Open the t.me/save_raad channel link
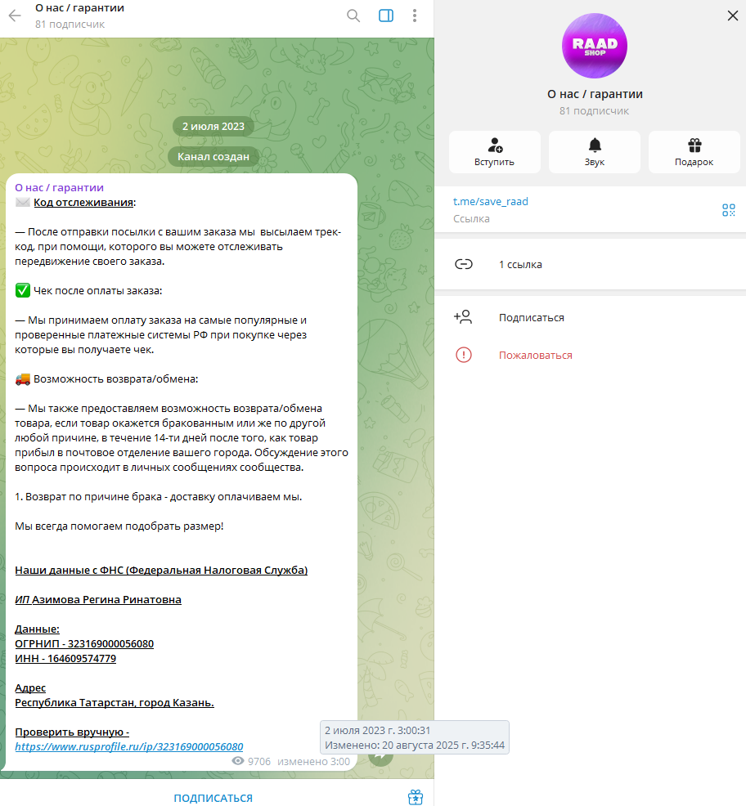The image size is (746, 806). (x=490, y=201)
